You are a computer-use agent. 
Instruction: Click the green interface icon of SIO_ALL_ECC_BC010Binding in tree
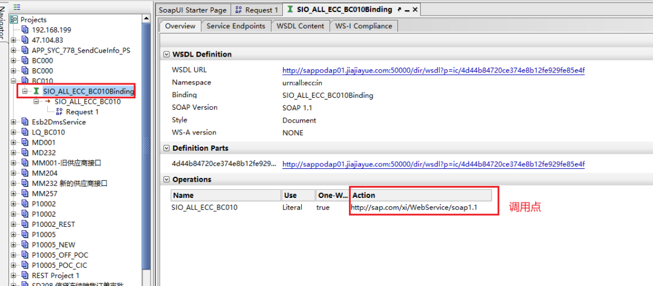pyautogui.click(x=37, y=91)
